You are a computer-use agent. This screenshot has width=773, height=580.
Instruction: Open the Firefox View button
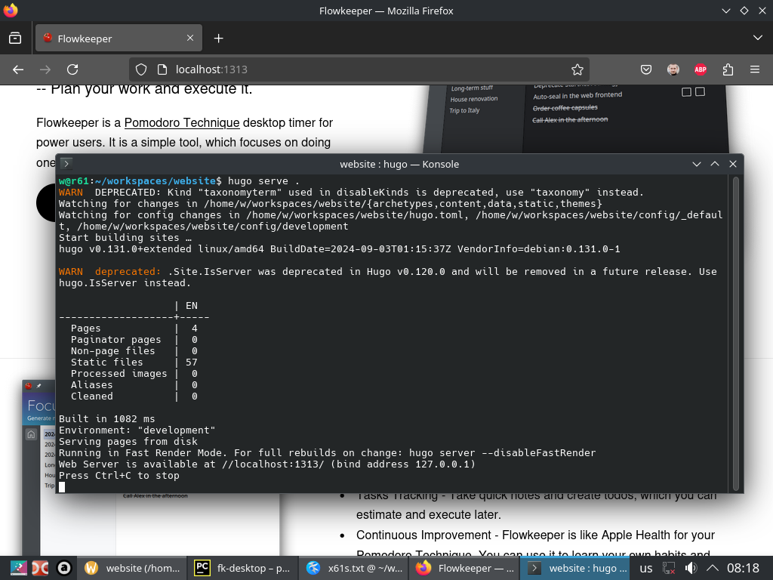pyautogui.click(x=15, y=38)
